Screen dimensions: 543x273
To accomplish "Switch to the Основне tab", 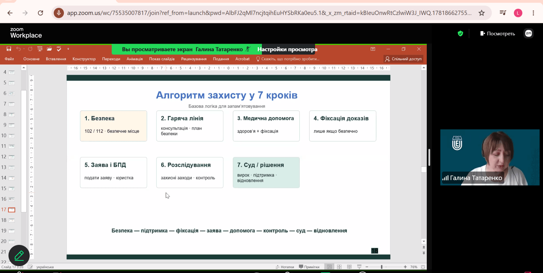I will [31, 59].
